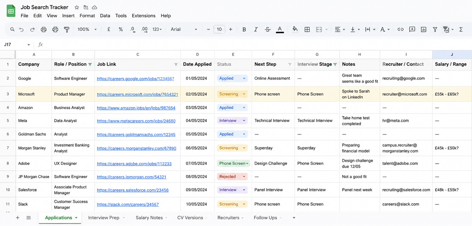Screen dimensions: 472x226
Task: Open the fill color bucket
Action: pos(295,29)
